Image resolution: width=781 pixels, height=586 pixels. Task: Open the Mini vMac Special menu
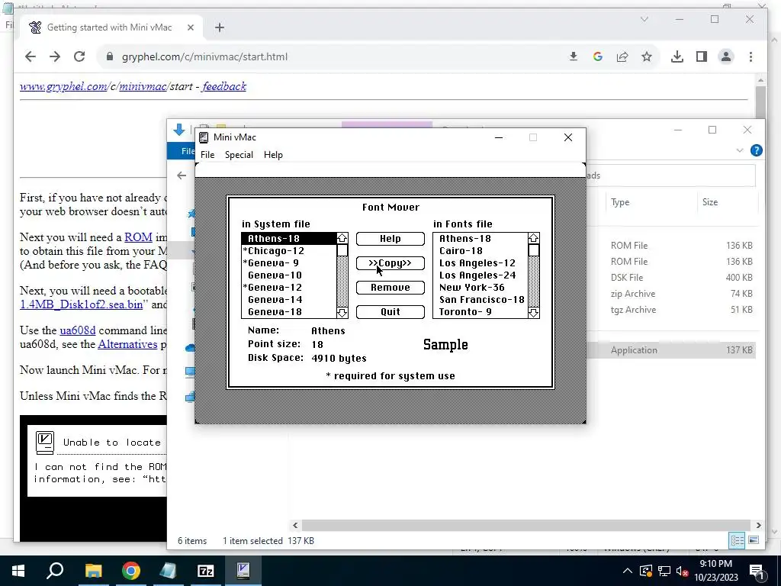239,155
